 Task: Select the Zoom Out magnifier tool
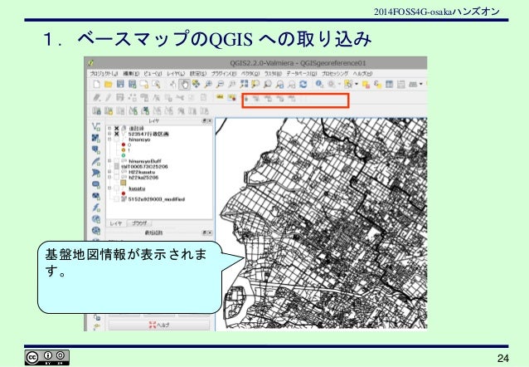pyautogui.click(x=220, y=84)
